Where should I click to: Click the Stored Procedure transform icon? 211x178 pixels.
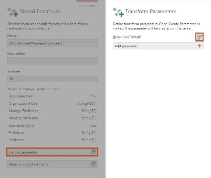tap(13, 12)
